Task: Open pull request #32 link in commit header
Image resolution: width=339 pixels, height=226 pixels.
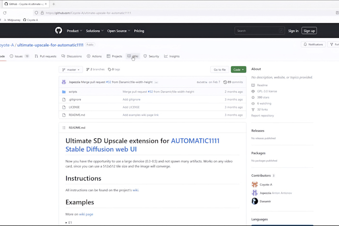Action: [108, 82]
